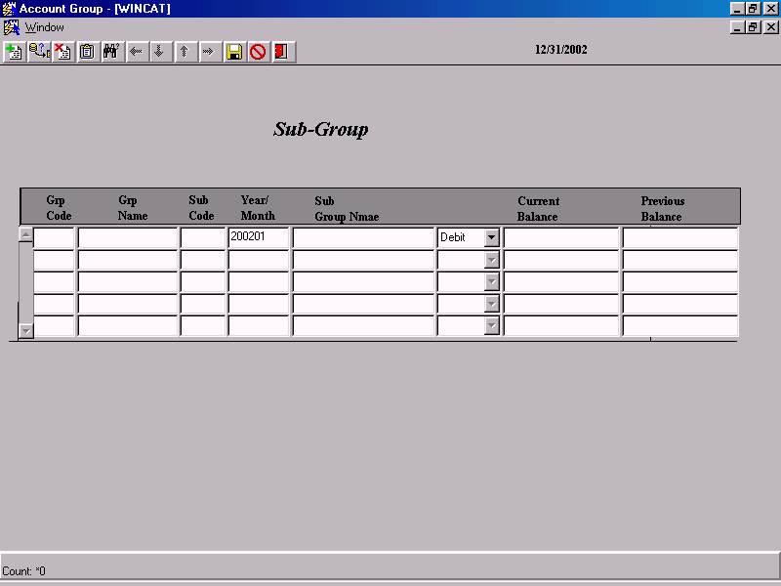Viewport: 781px width, 586px height.
Task: Open the Debit dropdown in first row
Action: pyautogui.click(x=493, y=236)
